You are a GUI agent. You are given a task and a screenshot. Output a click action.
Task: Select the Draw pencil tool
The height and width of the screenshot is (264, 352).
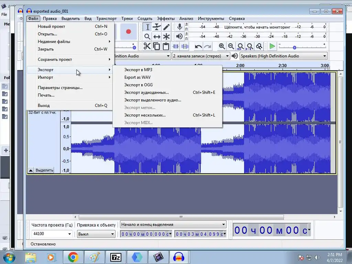[x=166, y=27]
